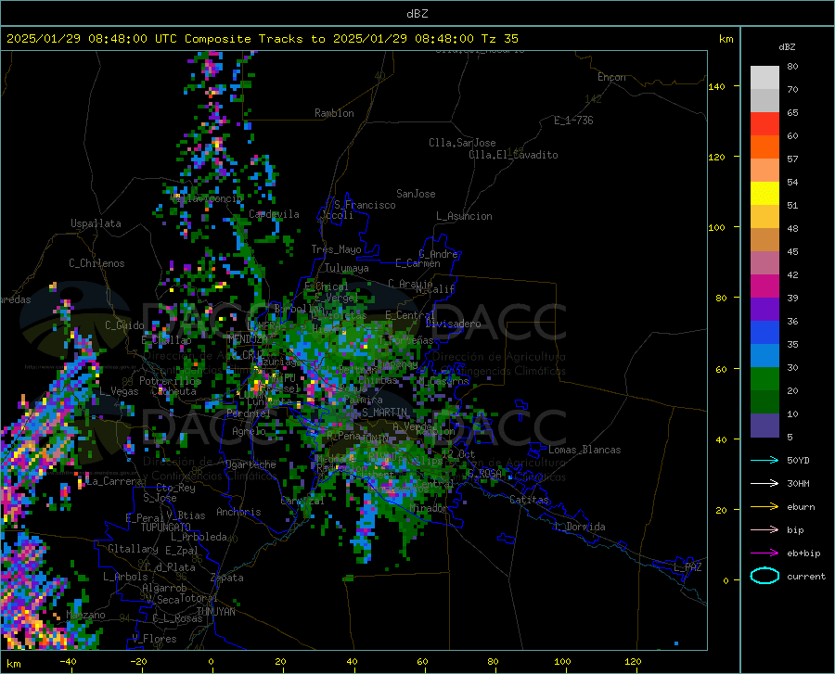This screenshot has width=835, height=674.
Task: Click the Manzano map label
Action: pyautogui.click(x=85, y=615)
